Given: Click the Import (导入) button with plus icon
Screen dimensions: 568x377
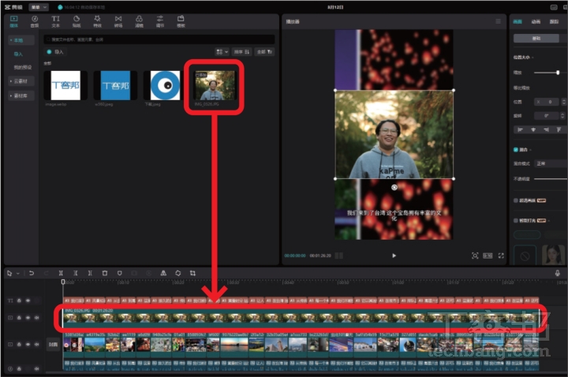Looking at the screenshot, I should [55, 52].
